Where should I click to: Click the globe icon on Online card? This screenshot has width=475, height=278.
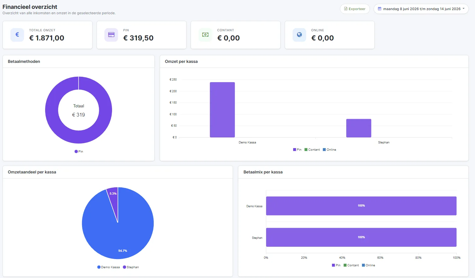pyautogui.click(x=299, y=35)
